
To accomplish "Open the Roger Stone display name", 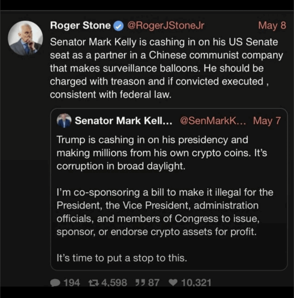I will (x=80, y=26).
